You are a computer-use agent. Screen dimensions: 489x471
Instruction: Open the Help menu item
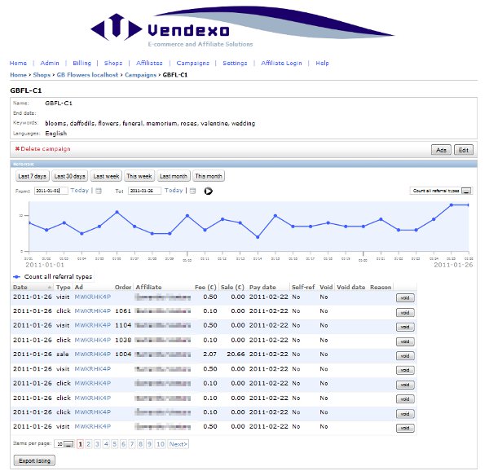coord(322,63)
